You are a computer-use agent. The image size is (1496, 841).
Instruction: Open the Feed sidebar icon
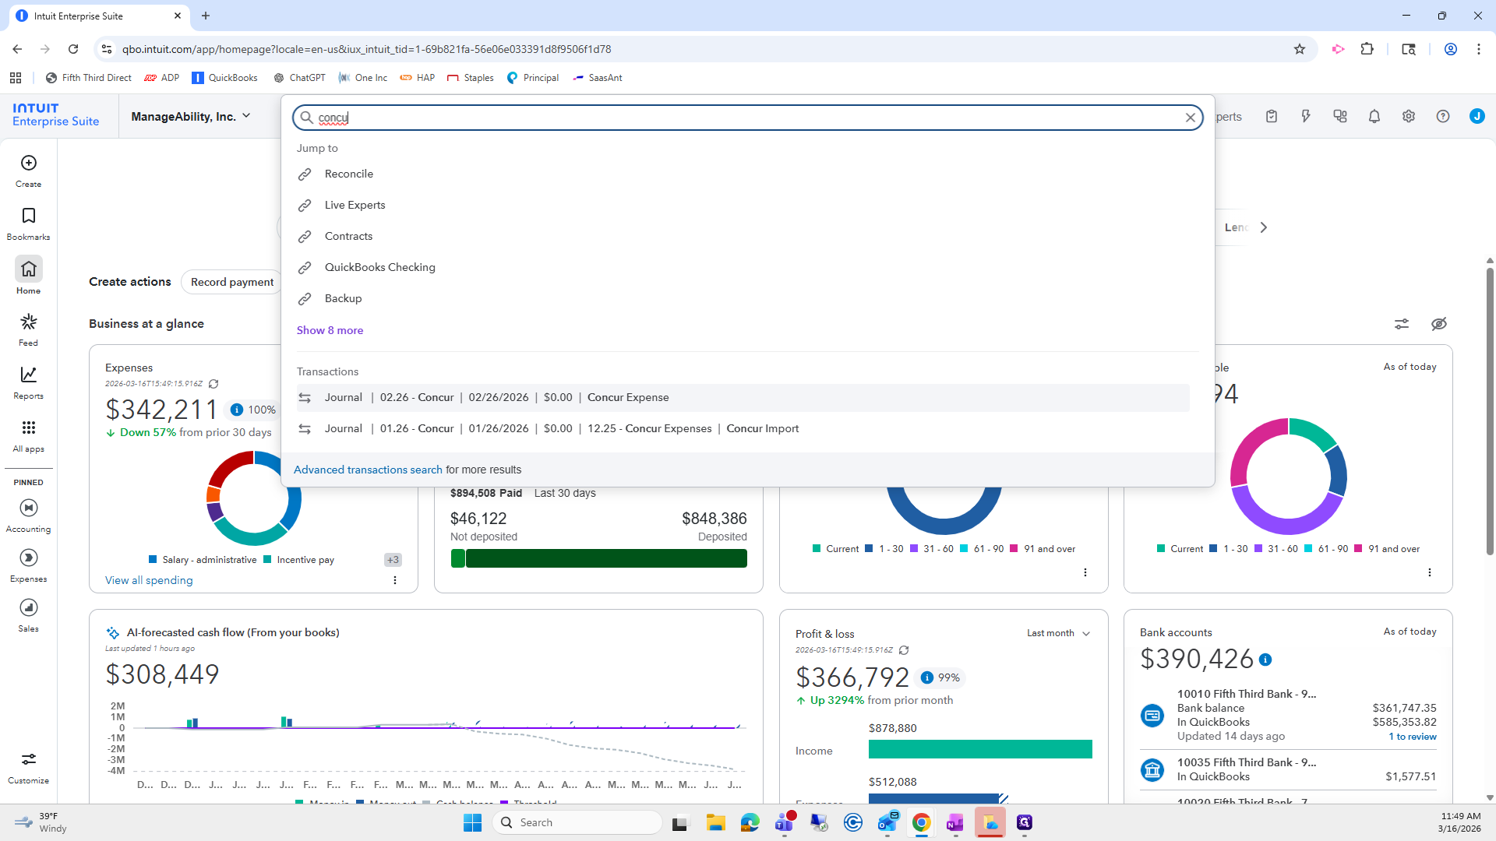[x=29, y=322]
